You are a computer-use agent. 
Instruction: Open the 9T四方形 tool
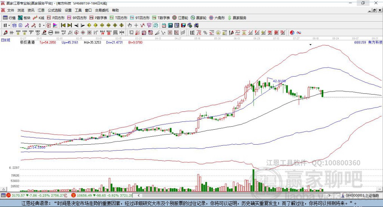(x=140, y=18)
